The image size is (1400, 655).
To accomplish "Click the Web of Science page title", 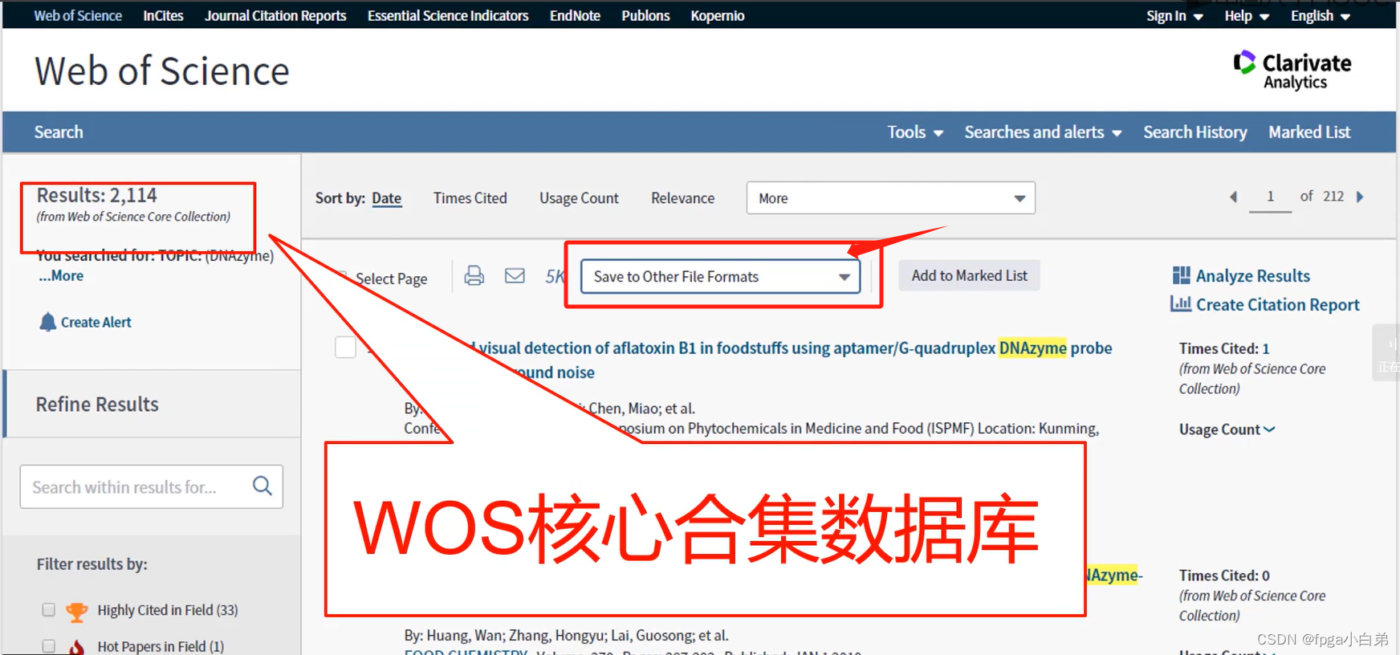I will [x=162, y=71].
